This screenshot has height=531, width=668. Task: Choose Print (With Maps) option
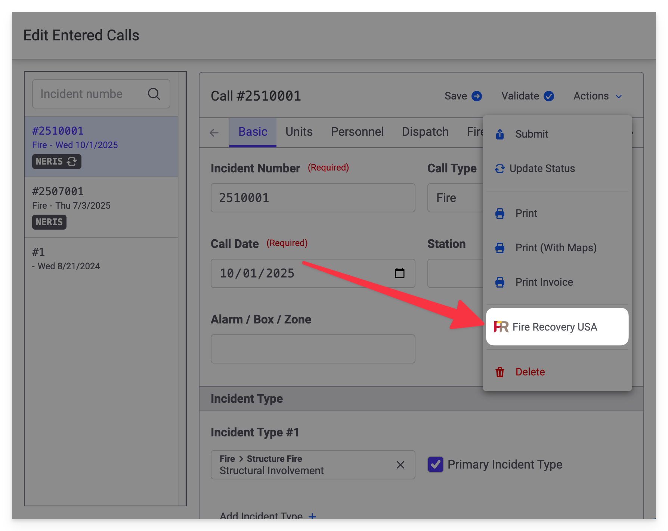click(x=556, y=248)
